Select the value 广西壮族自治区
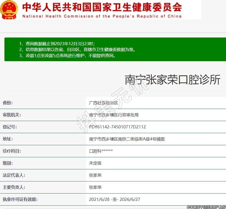226x209 pixels. coord(103,103)
